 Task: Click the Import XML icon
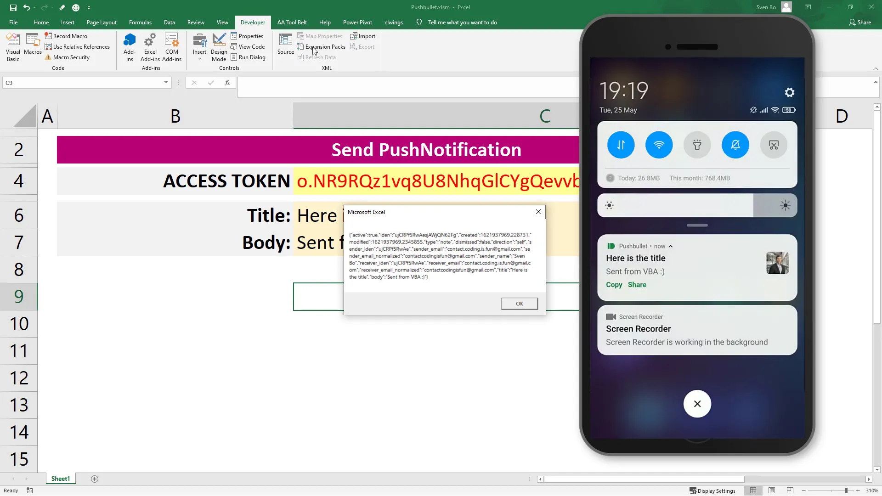[363, 36]
